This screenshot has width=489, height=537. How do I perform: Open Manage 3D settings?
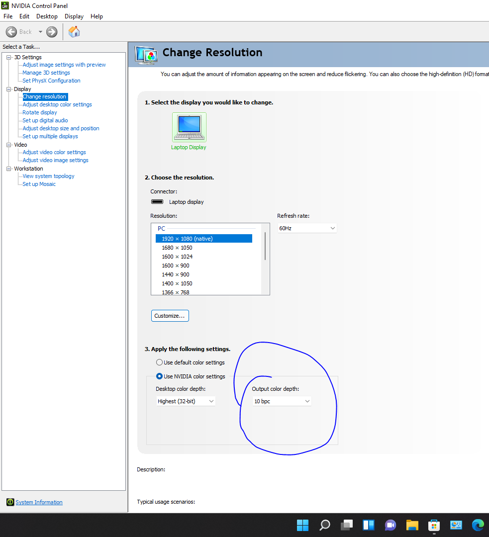(x=46, y=73)
